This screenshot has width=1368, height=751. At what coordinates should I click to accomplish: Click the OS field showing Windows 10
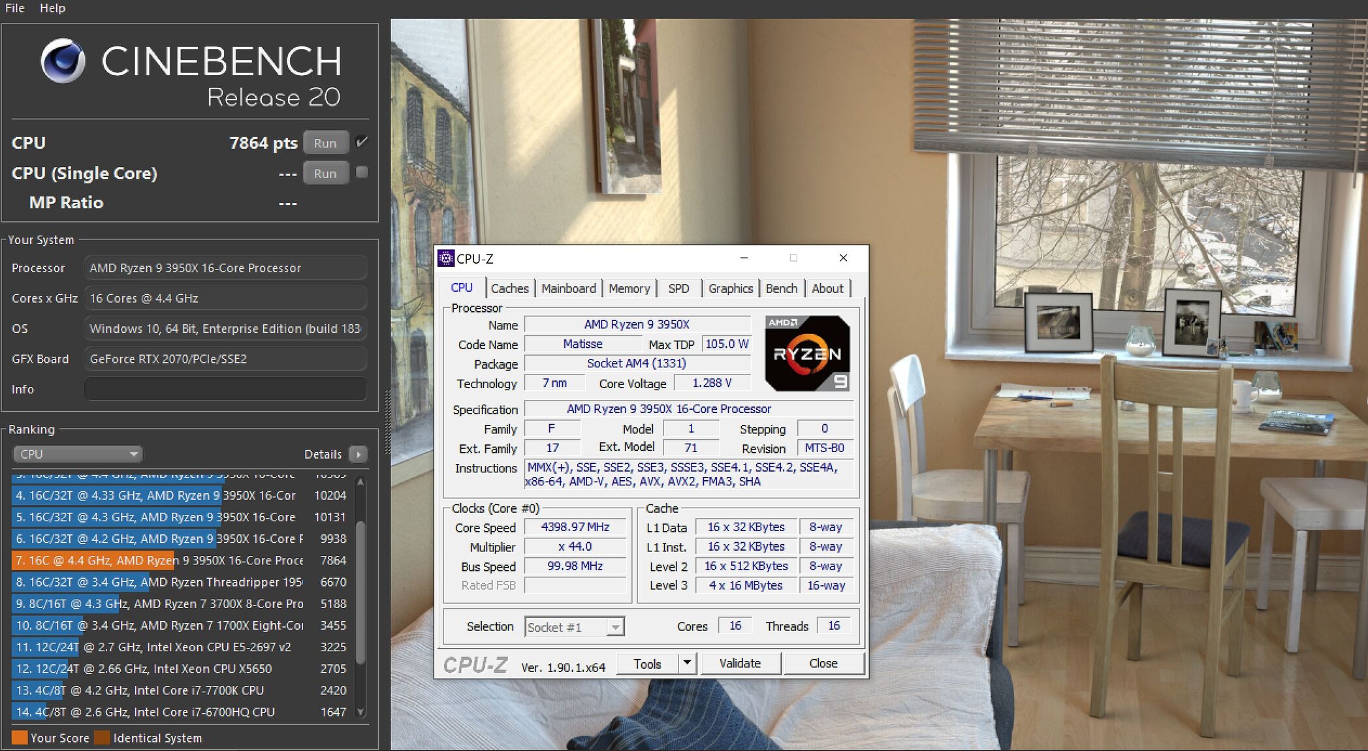[225, 328]
